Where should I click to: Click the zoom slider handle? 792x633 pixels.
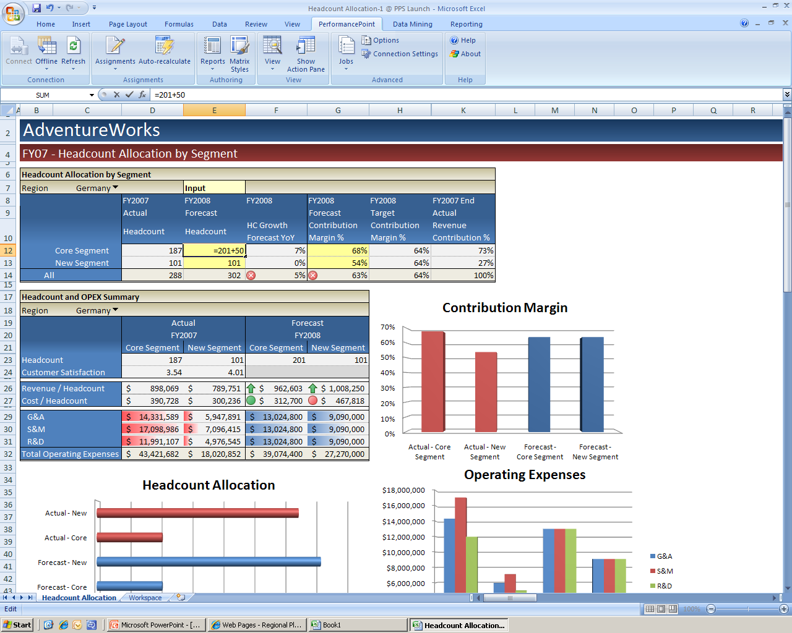[x=747, y=609]
